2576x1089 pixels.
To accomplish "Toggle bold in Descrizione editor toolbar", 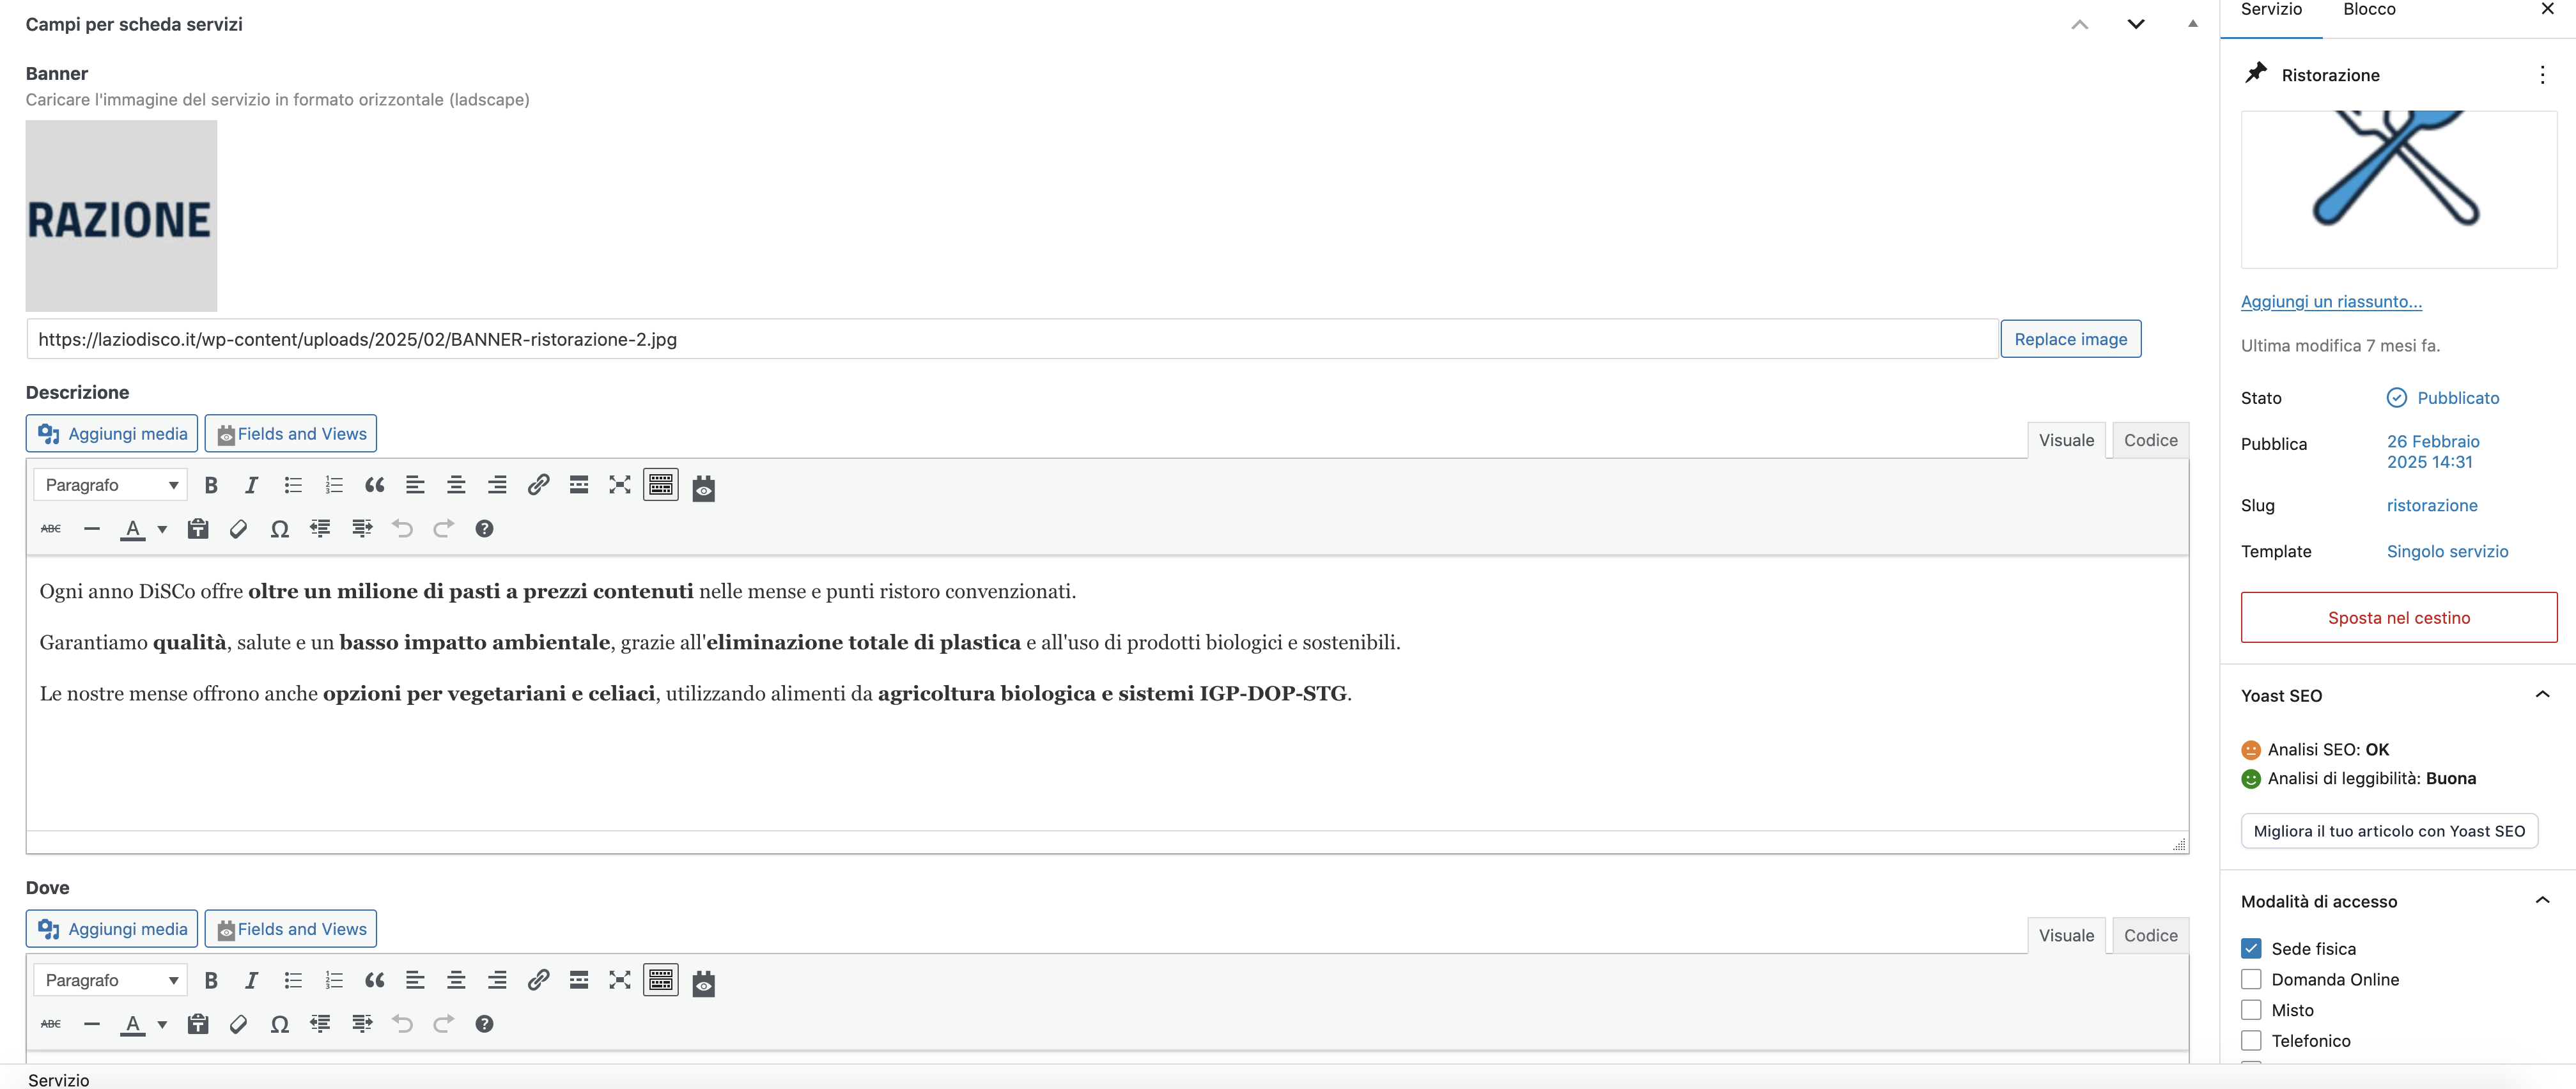I will click(x=211, y=485).
